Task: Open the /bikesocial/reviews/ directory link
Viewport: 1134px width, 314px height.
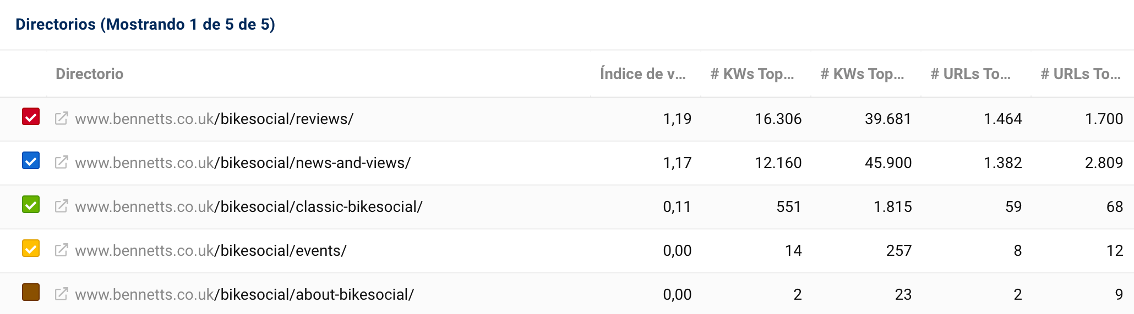Action: click(215, 119)
